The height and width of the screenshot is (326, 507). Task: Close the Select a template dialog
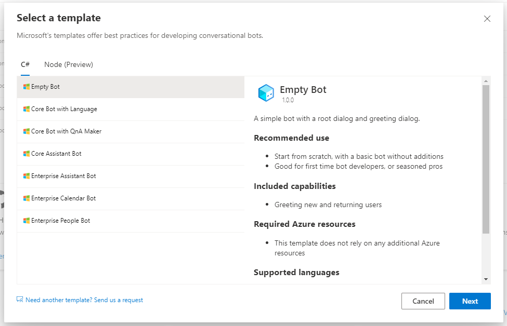coord(487,18)
